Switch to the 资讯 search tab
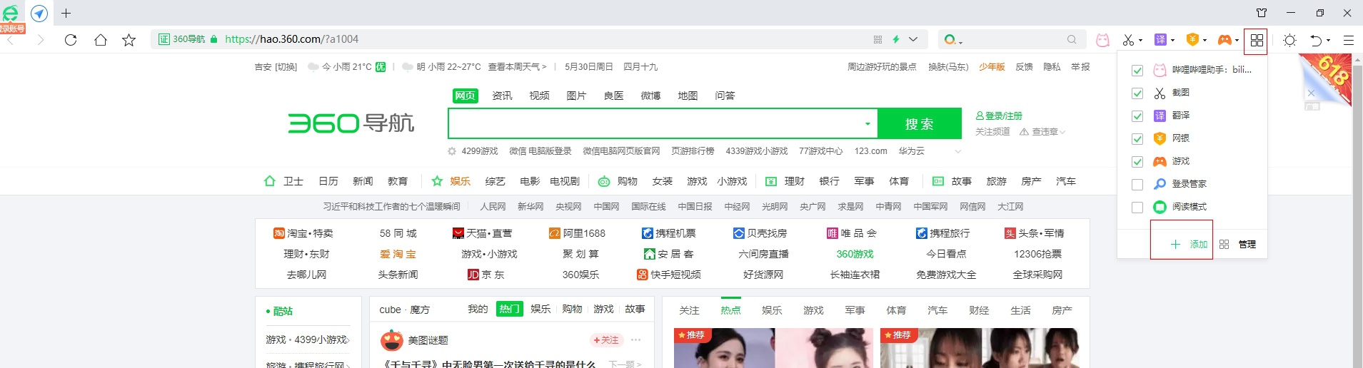This screenshot has width=1363, height=368. click(502, 96)
